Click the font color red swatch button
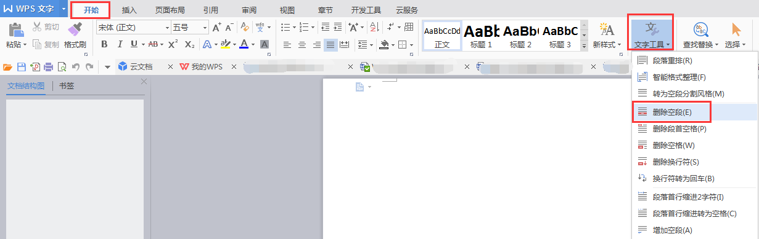 click(x=244, y=44)
